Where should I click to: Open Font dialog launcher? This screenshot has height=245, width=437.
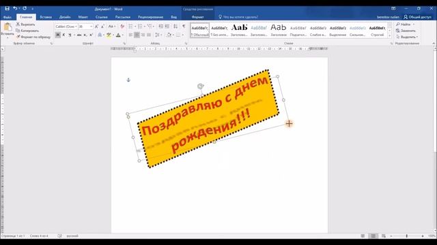click(x=124, y=44)
